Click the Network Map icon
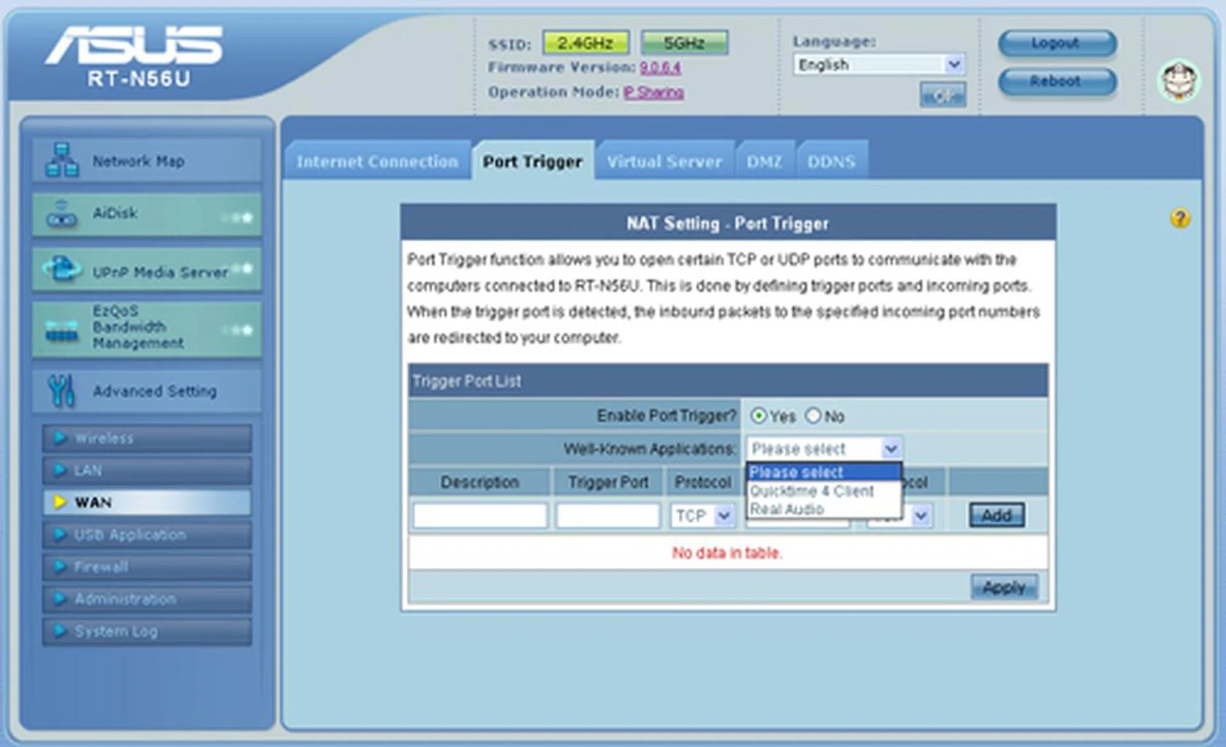 tap(62, 160)
